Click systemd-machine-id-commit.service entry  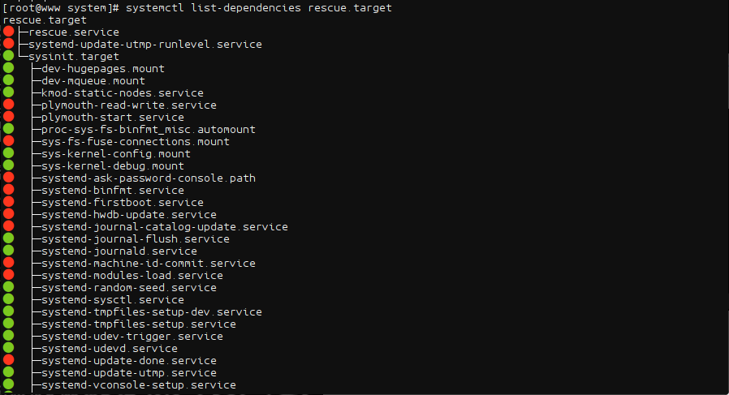point(149,264)
